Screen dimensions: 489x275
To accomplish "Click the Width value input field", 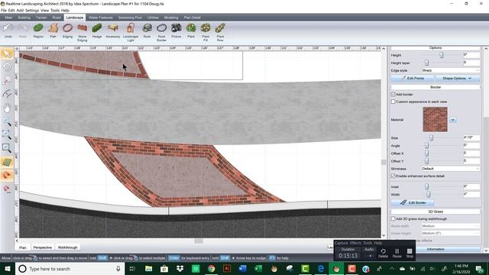I will 471,194.
